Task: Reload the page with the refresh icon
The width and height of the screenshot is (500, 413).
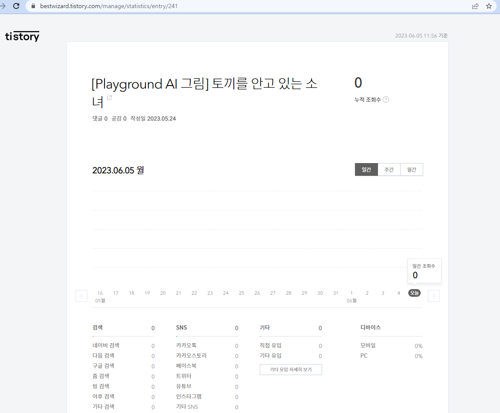Action: click(16, 6)
